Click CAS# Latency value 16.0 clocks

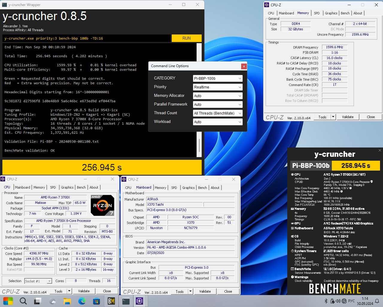coord(335,58)
